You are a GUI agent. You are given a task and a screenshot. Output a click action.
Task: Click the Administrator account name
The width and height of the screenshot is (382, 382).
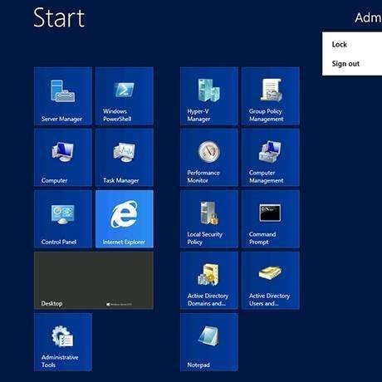tap(368, 17)
